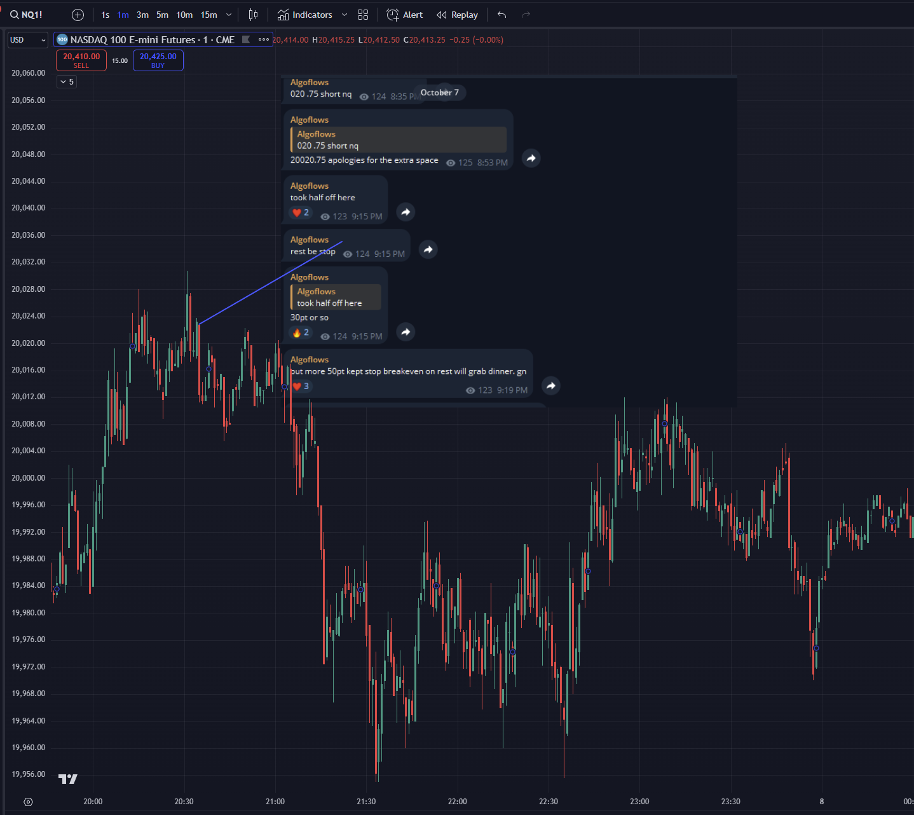Click the 19,956.00 price axis label
The height and width of the screenshot is (815, 914).
click(29, 774)
